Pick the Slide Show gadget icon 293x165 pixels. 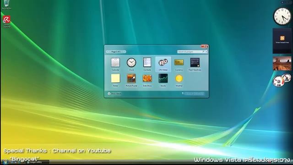[147, 78]
